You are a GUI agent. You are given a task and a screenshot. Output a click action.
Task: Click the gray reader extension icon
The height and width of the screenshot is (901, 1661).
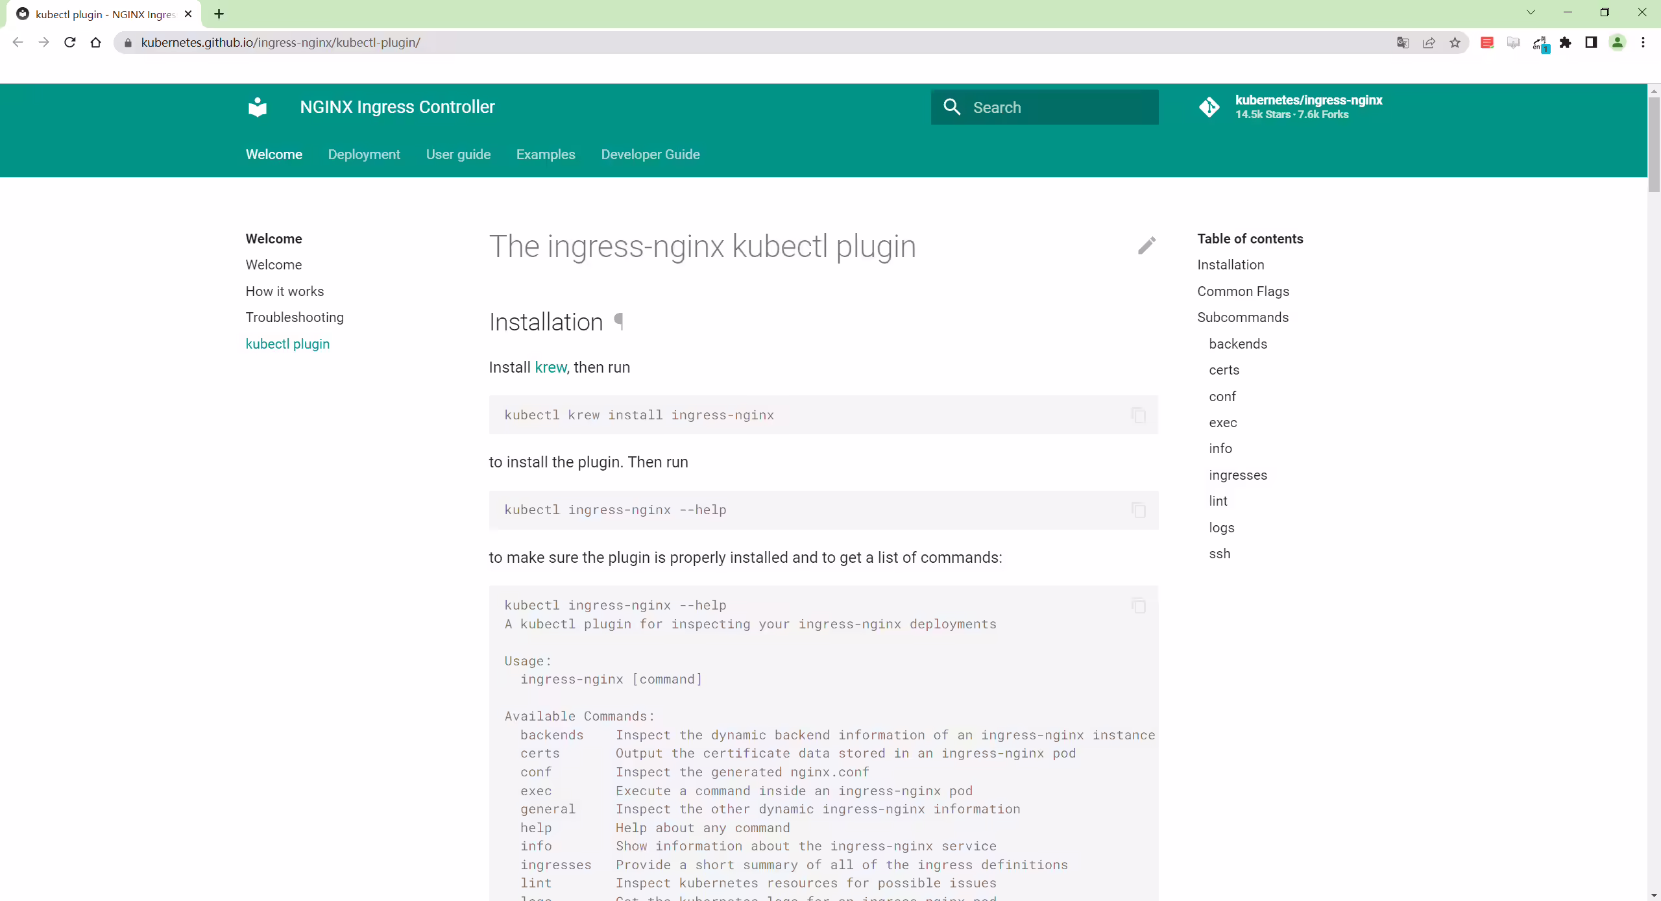1513,43
